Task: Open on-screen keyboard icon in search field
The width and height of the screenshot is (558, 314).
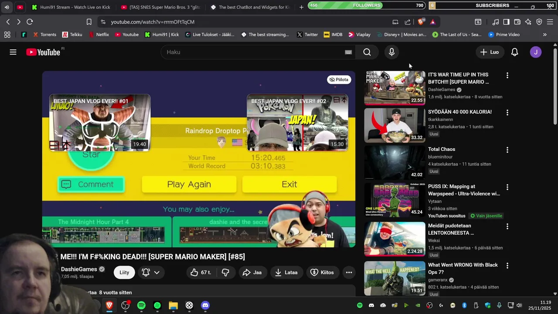Action: click(348, 52)
